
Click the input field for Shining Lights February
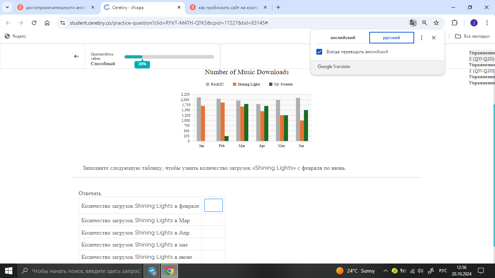click(213, 205)
